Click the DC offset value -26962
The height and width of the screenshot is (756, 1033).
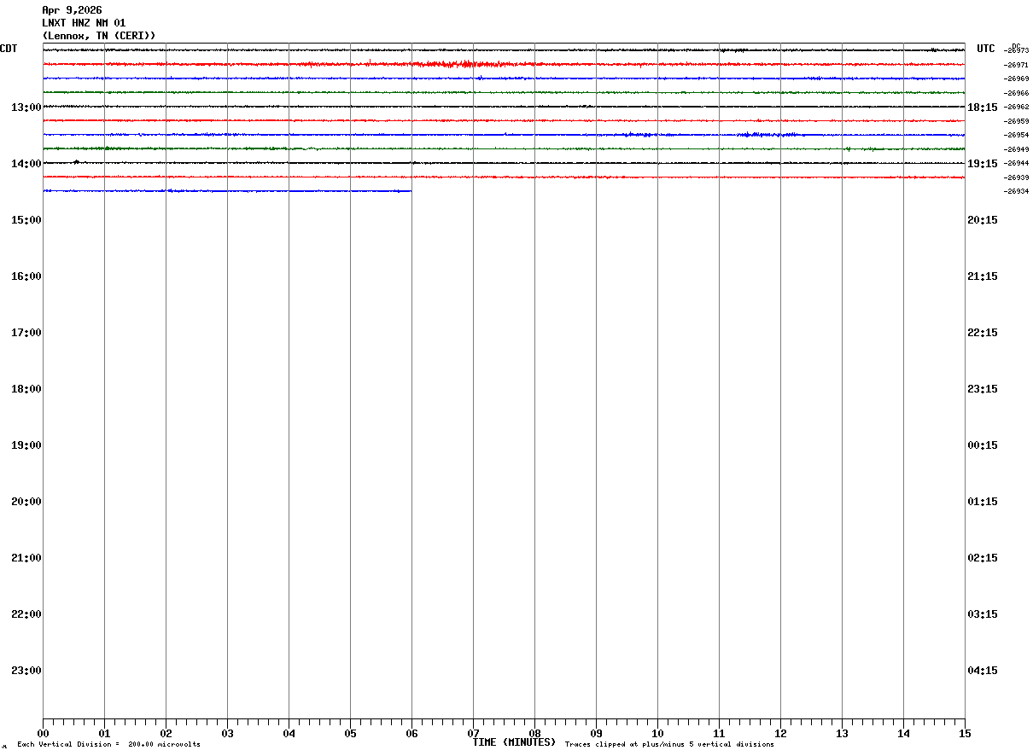(x=1016, y=107)
